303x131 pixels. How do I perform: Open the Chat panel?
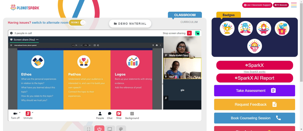pos(110,115)
